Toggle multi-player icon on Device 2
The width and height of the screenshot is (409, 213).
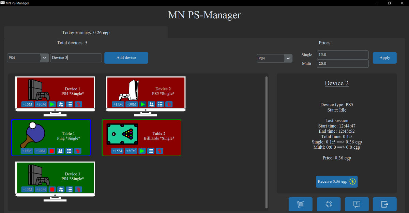pos(151,104)
